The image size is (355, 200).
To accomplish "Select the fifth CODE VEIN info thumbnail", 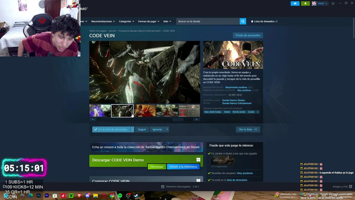I will click(189, 111).
